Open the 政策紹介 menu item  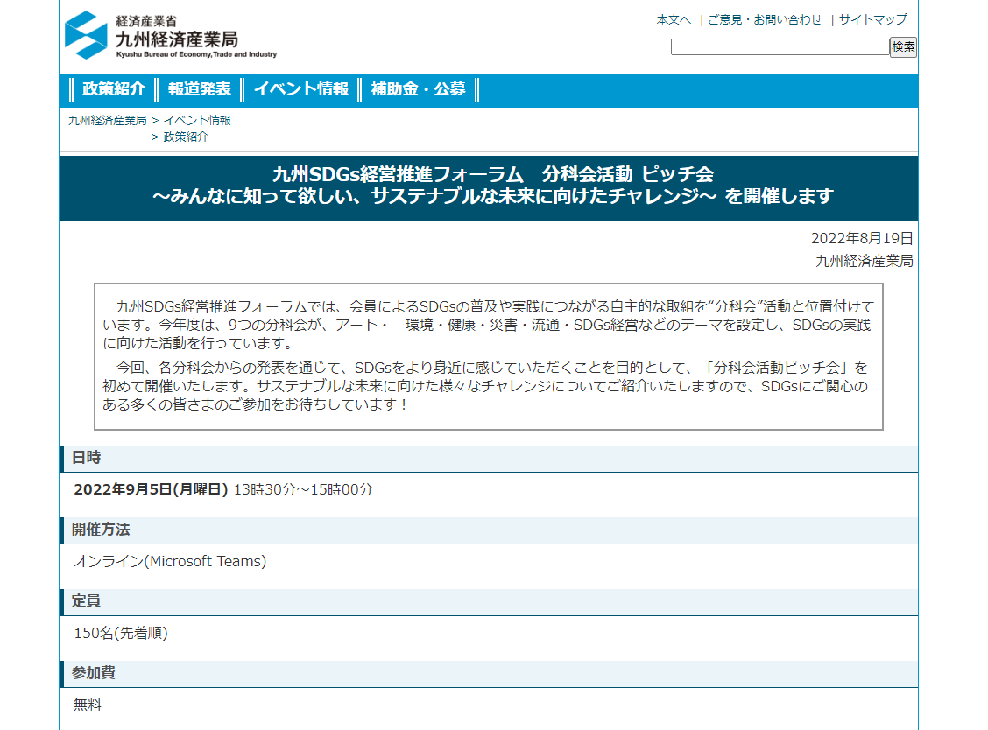click(116, 88)
